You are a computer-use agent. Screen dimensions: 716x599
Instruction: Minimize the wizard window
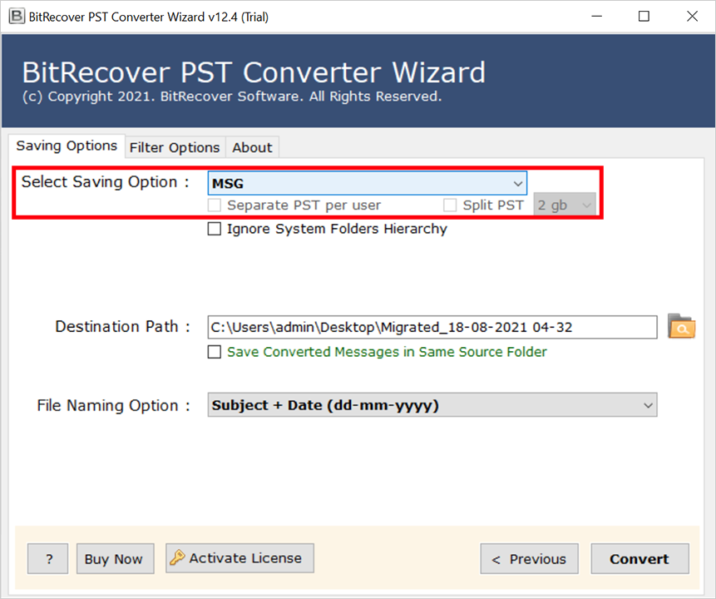click(596, 16)
